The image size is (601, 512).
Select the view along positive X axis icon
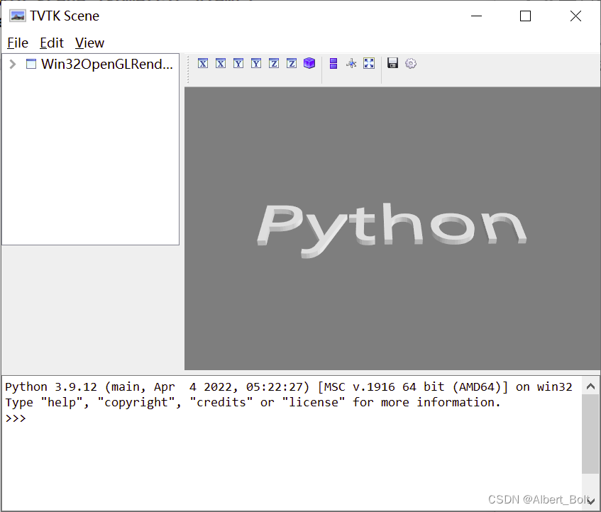pos(202,63)
